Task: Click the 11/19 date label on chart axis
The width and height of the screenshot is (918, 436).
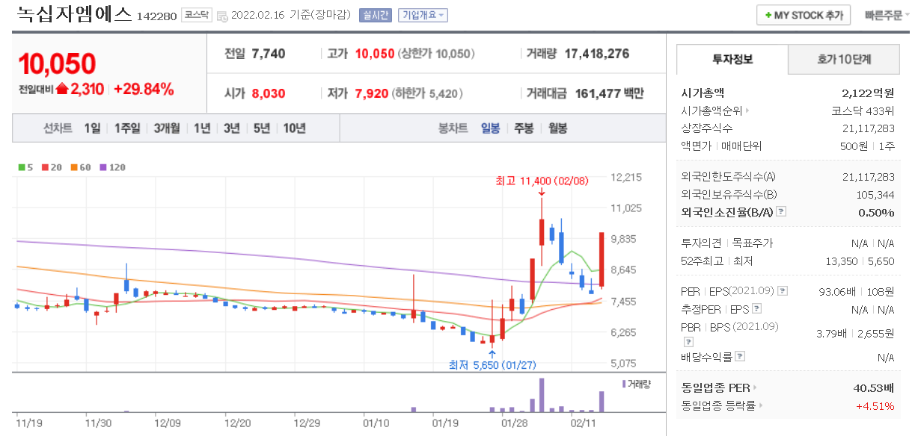Action: [28, 423]
